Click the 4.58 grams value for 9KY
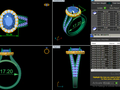The image size is (120, 90). 111,46
